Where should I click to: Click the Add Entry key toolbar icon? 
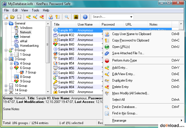(x=28, y=17)
